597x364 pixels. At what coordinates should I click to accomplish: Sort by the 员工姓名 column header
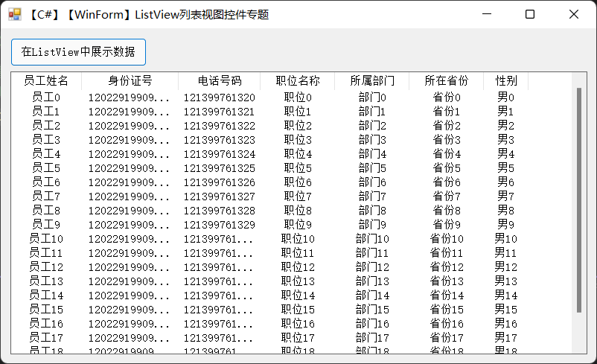46,80
